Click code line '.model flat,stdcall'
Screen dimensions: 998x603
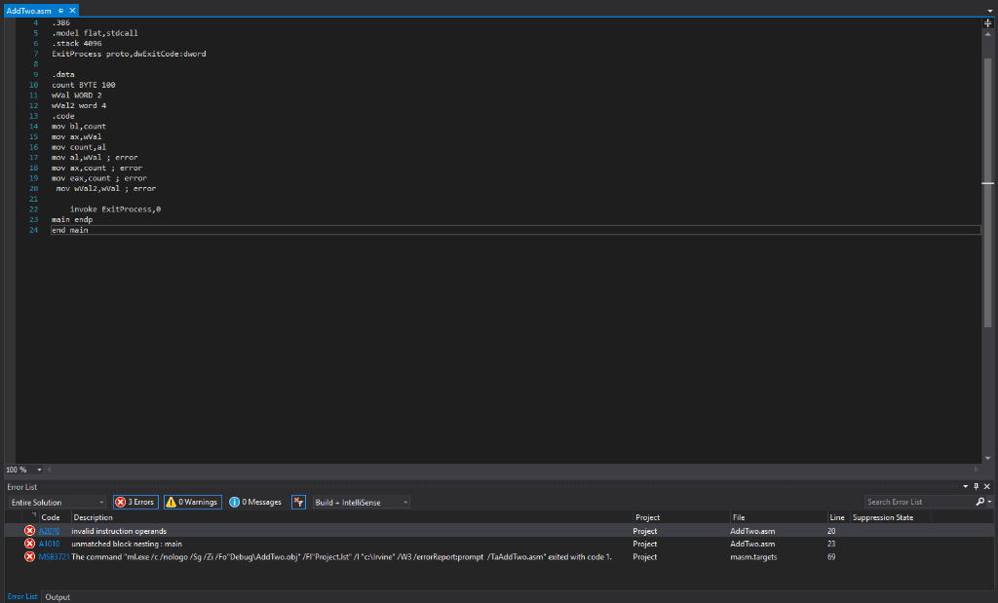[95, 33]
